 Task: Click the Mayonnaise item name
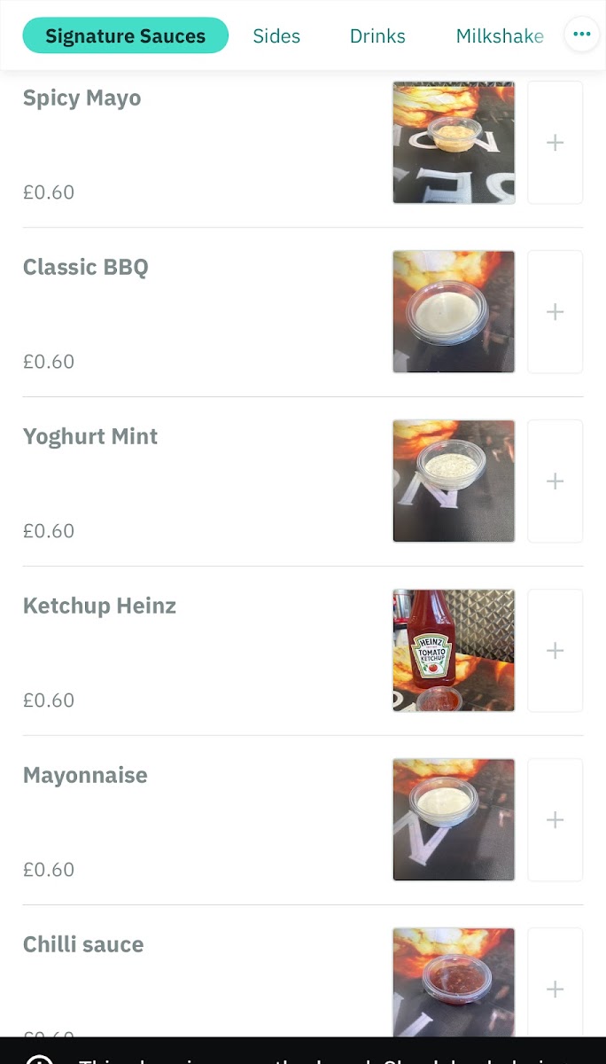(85, 776)
